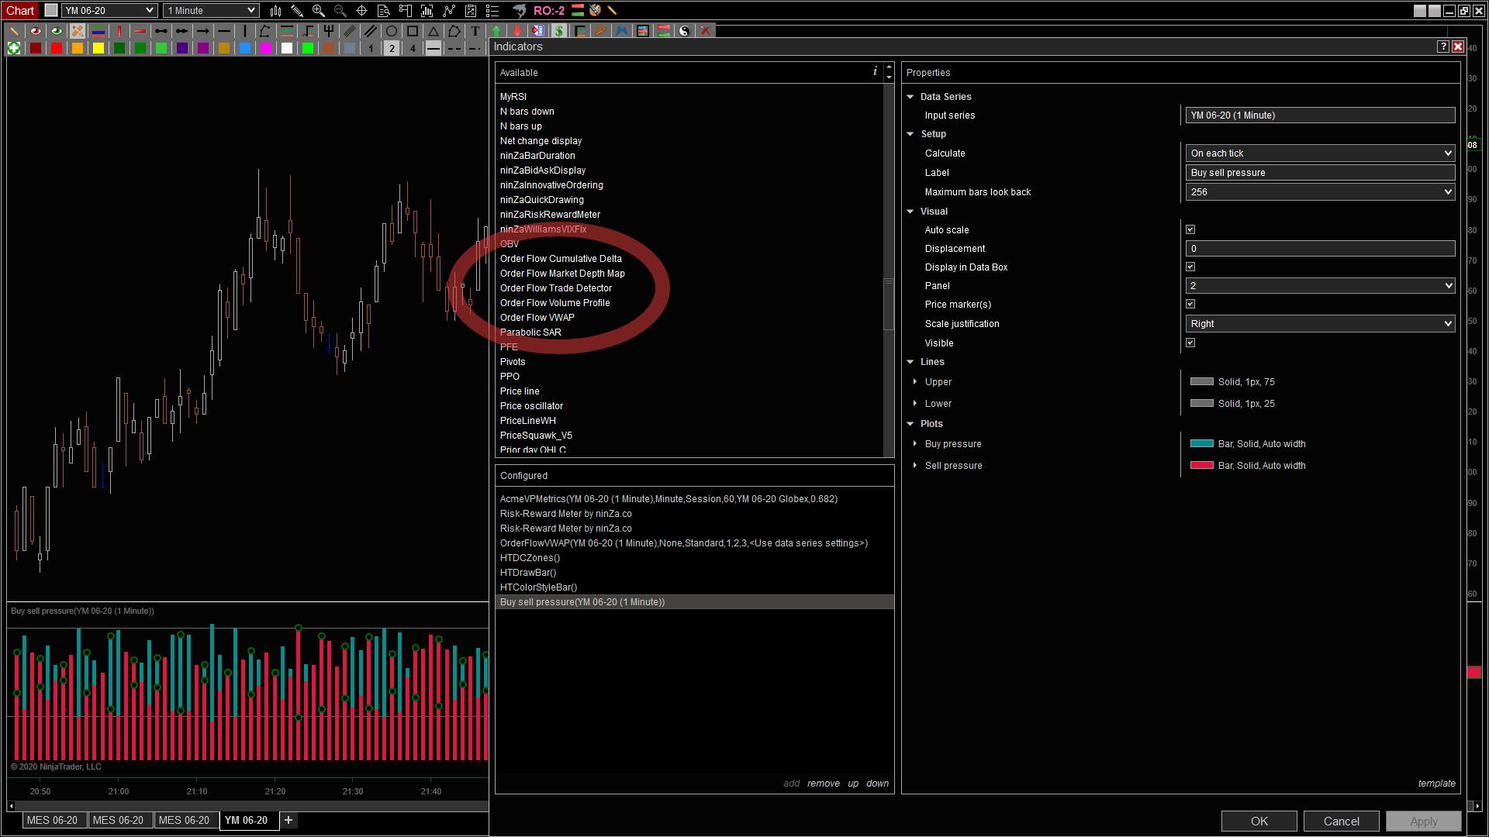Click the template link

[x=1437, y=784]
